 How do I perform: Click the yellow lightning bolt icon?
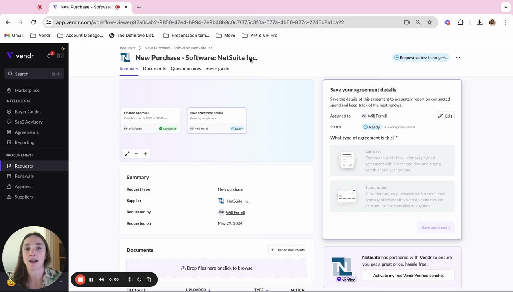63,49
